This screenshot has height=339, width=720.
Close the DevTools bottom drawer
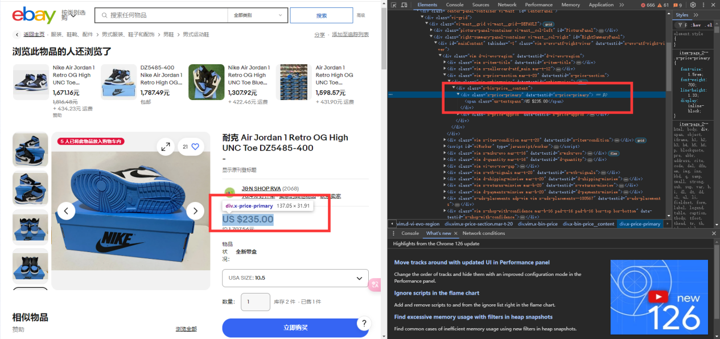[x=714, y=233]
